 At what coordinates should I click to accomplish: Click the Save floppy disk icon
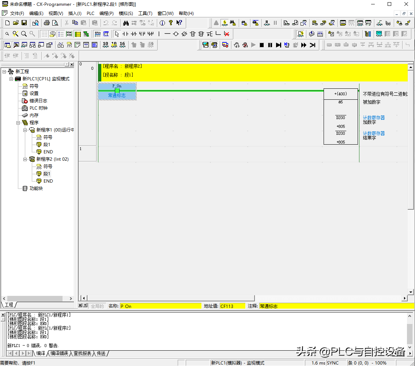(x=24, y=23)
